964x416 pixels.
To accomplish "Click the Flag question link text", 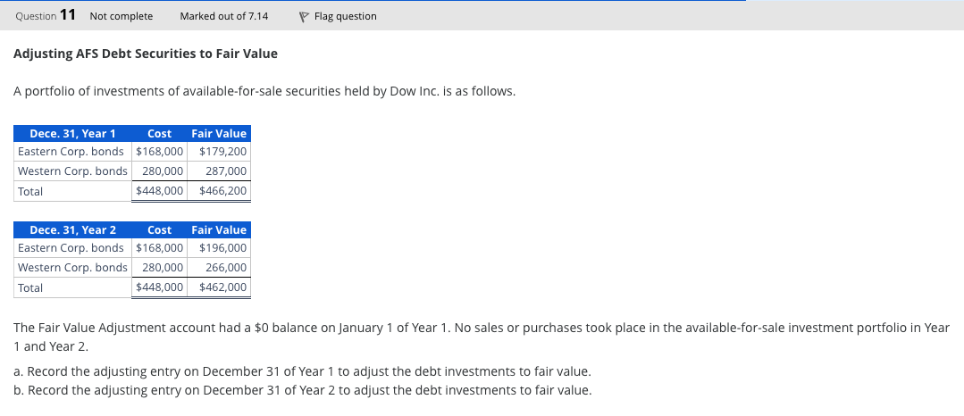I will click(345, 16).
